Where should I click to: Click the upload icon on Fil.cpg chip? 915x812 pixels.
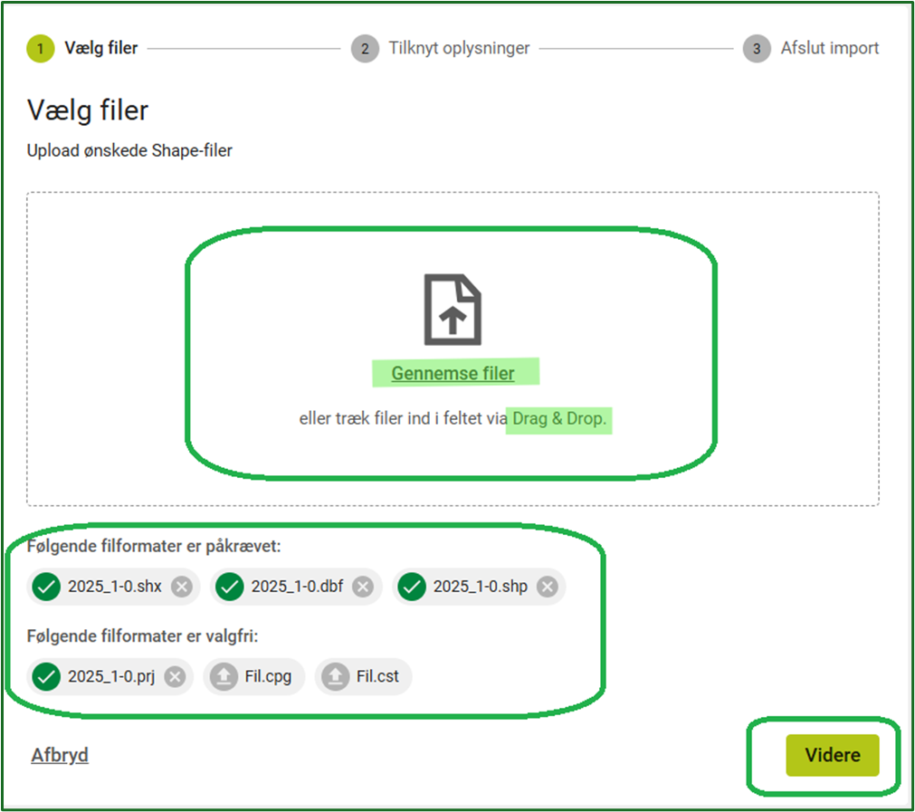pos(222,676)
